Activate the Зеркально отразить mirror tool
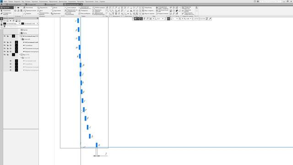This screenshot has width=293, height=165. [x=97, y=11]
